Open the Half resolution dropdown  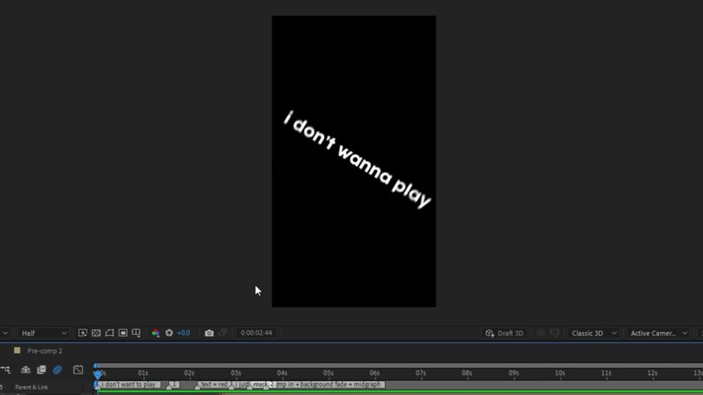point(44,333)
